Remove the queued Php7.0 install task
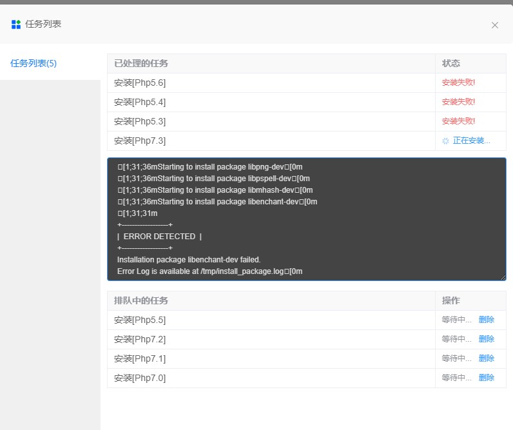The width and height of the screenshot is (513, 430). tap(486, 378)
